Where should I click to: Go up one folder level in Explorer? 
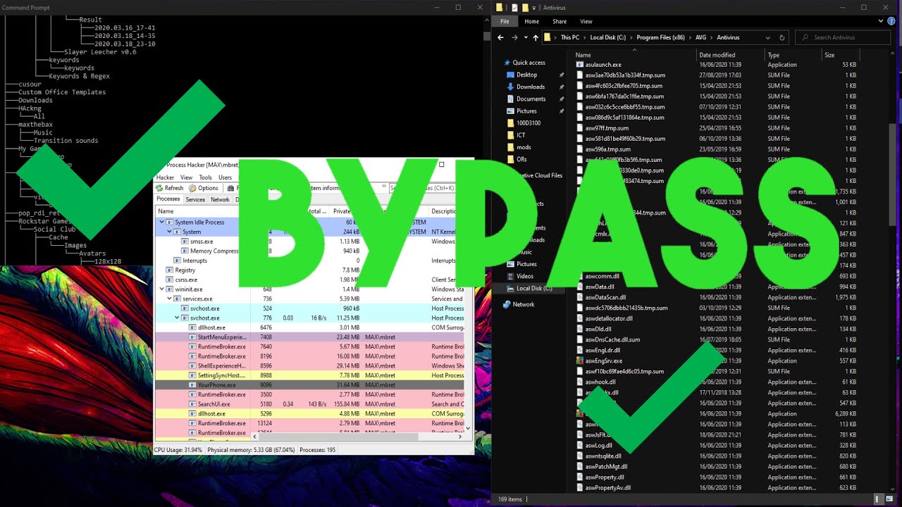536,37
